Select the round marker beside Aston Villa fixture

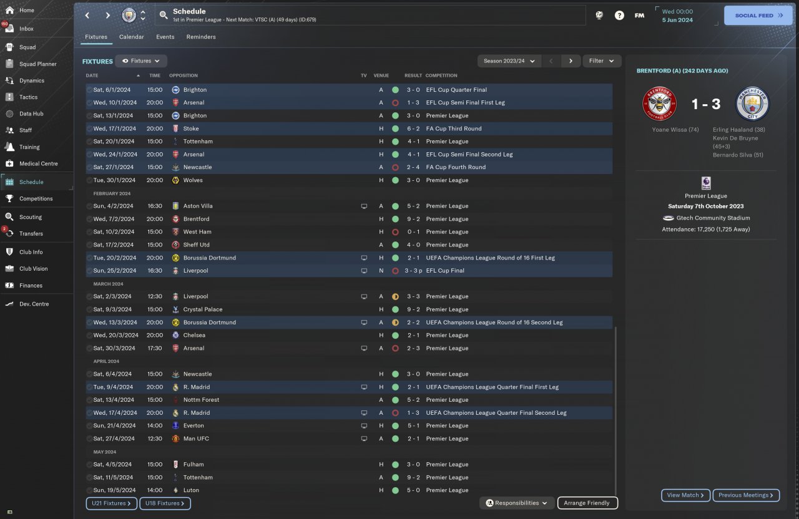(89, 206)
